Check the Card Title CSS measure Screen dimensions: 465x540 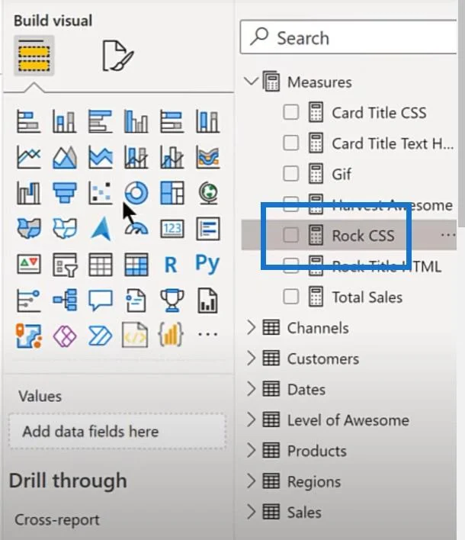[x=291, y=112]
